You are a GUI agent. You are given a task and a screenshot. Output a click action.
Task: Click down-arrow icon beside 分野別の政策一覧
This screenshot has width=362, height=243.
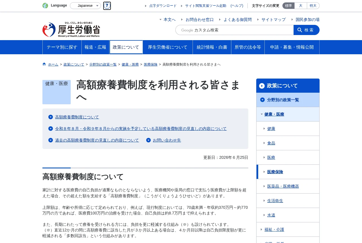262,100
